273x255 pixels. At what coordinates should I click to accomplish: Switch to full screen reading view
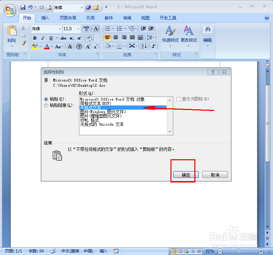coord(180,251)
